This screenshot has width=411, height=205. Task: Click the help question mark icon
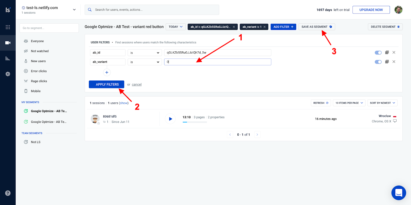coord(8,193)
